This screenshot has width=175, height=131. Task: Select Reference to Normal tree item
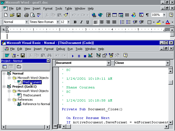[36, 104]
